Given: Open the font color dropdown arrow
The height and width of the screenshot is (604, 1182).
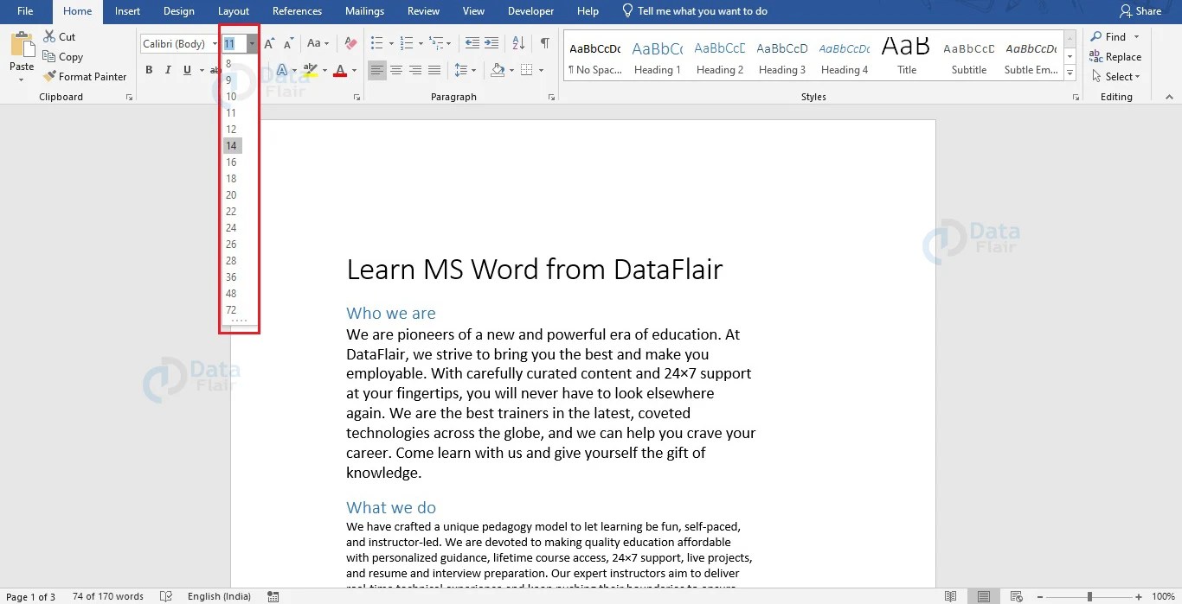Looking at the screenshot, I should [355, 70].
